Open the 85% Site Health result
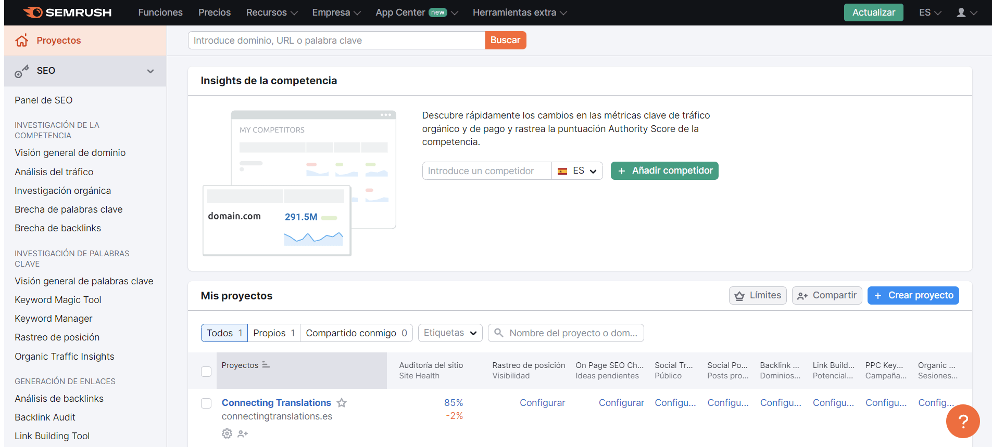This screenshot has width=992, height=447. pos(454,403)
